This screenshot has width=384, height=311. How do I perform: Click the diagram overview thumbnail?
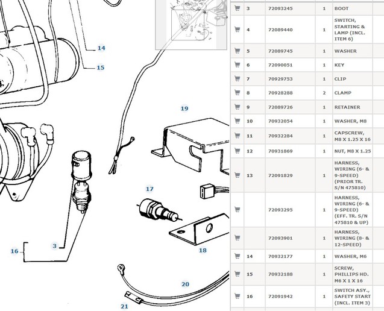191,25
